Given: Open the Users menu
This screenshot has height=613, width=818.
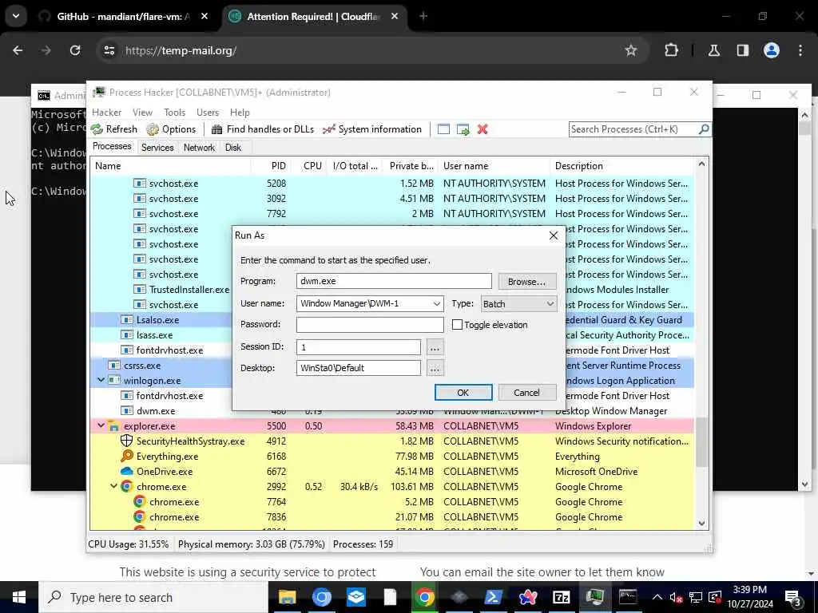Looking at the screenshot, I should click(208, 112).
